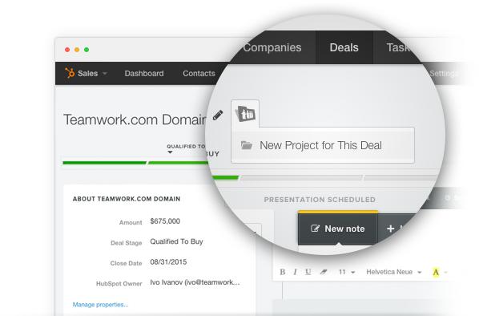
Task: Open Settings in the navigation bar
Action: [x=443, y=74]
